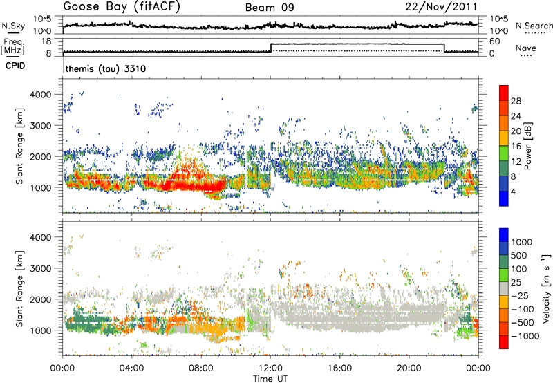Select the "Time UT" axis title
This screenshot has width=553, height=383.
(270, 379)
